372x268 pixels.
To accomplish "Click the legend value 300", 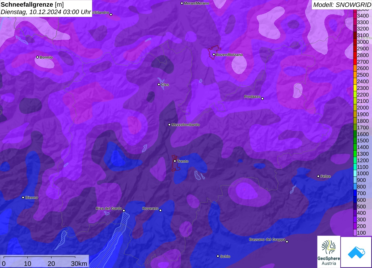I will pyautogui.click(x=361, y=219).
